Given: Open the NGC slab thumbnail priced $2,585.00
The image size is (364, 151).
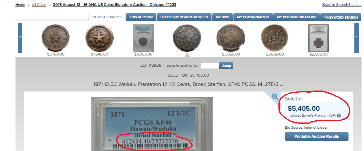Looking at the screenshot, I should tap(318, 38).
